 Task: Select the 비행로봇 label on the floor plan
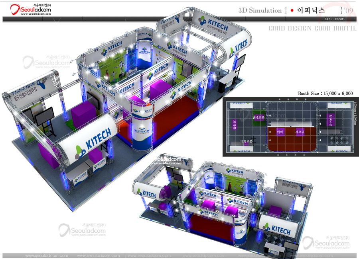(246, 141)
